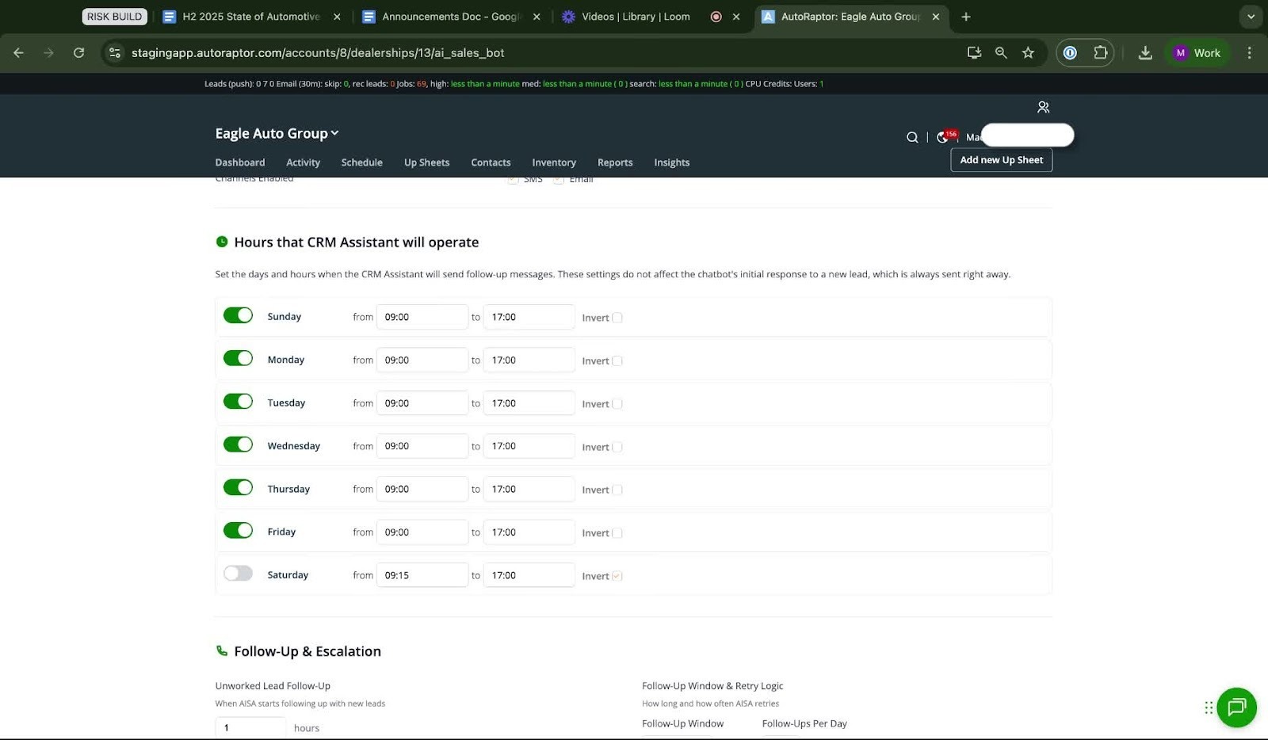
Task: Go to the Inventory nav item
Action: tap(553, 162)
